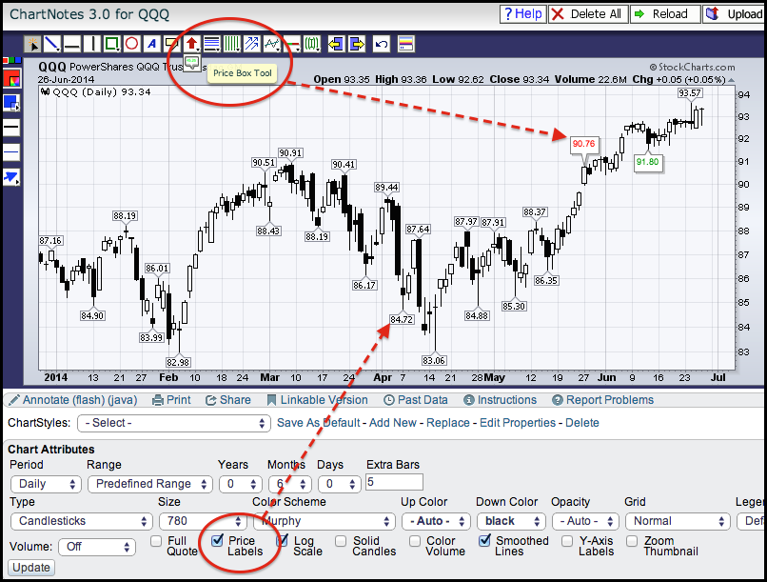767x582 pixels.
Task: Select the red-green performance line tool
Action: pos(291,44)
